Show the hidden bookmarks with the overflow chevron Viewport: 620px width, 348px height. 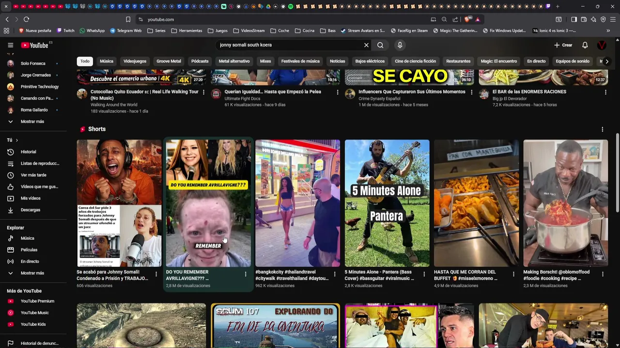tap(608, 30)
